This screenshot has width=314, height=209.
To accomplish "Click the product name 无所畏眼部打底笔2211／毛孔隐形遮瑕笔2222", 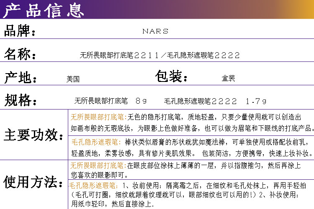I will pyautogui.click(x=160, y=55).
